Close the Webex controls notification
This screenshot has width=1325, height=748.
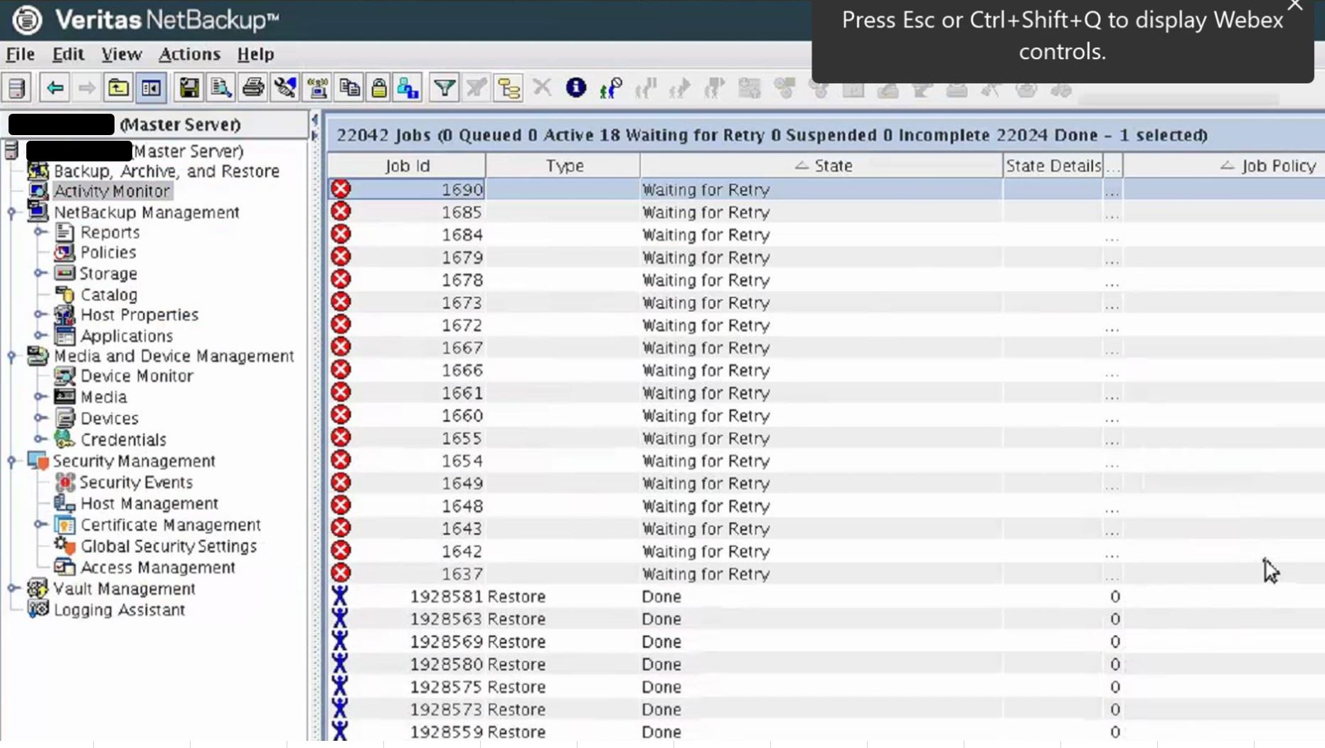(1294, 6)
